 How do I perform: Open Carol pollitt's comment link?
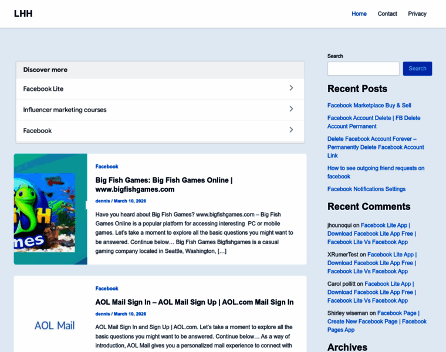[x=371, y=292]
